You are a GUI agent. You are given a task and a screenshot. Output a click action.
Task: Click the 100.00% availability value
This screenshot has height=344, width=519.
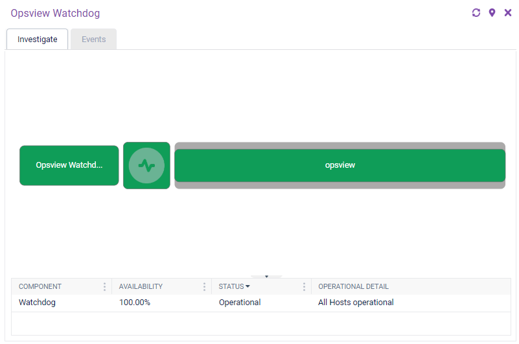[x=135, y=303]
